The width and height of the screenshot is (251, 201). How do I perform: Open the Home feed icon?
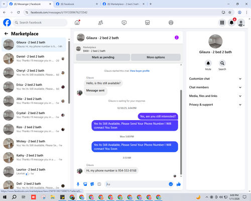click(77, 23)
